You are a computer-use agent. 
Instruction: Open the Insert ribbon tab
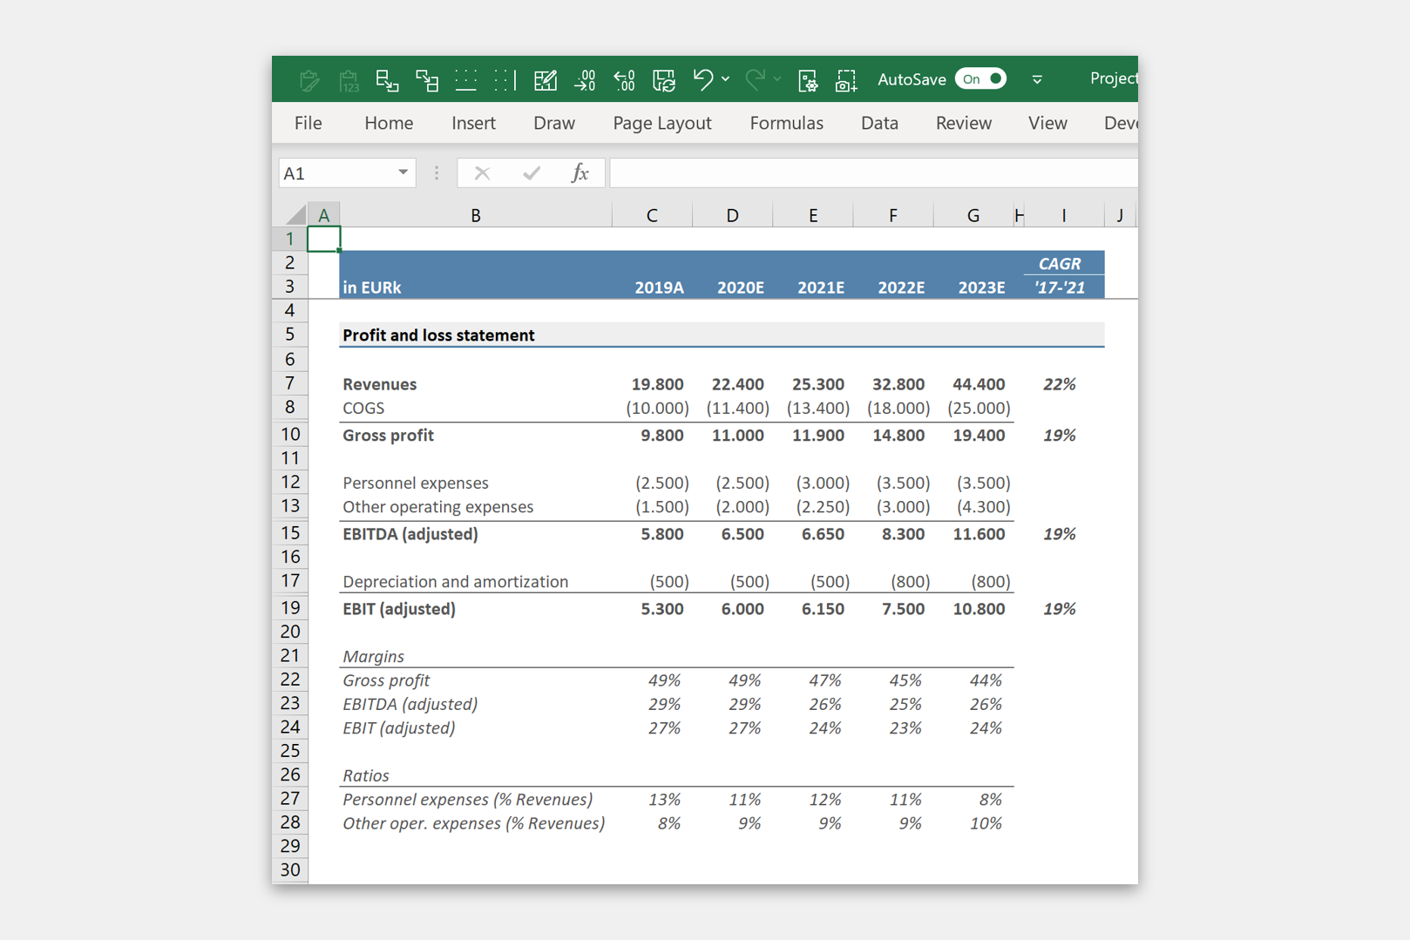pyautogui.click(x=473, y=123)
